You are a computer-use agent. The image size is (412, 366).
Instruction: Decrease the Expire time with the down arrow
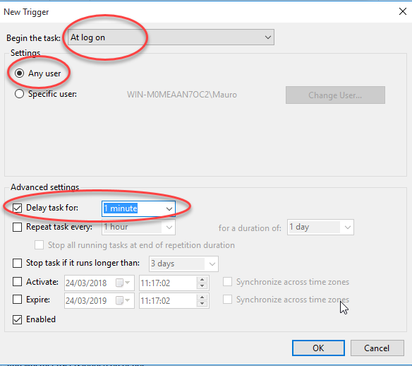coord(202,304)
